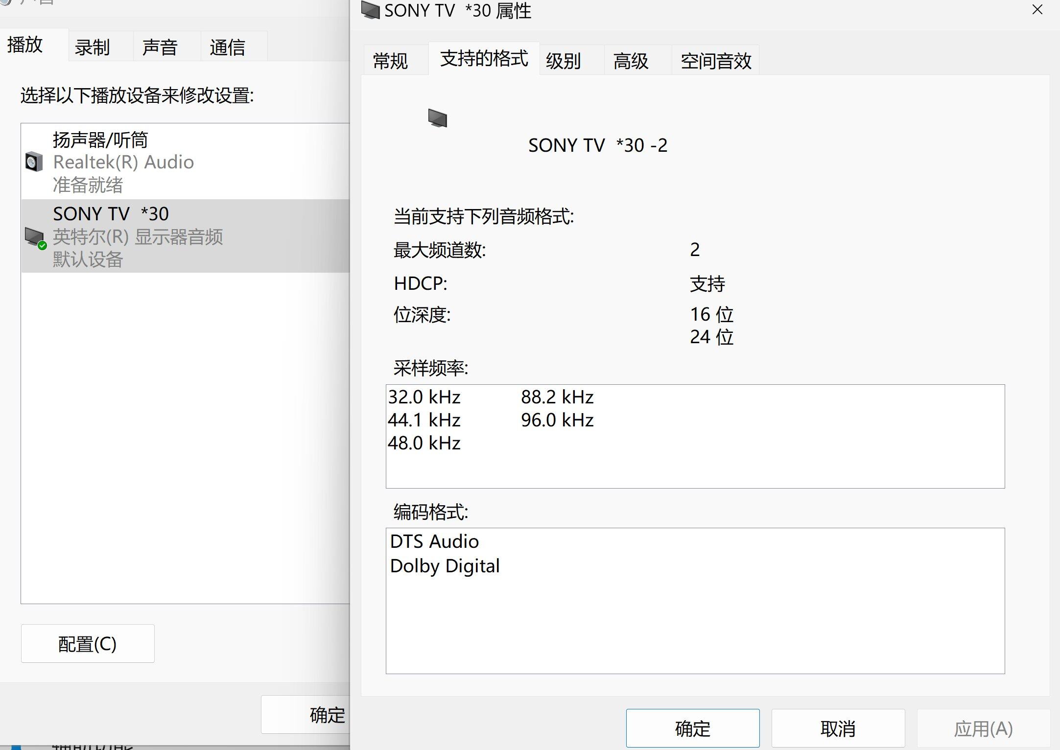Click the SONY TV *30 -2 device name text
The image size is (1060, 750).
(x=598, y=145)
